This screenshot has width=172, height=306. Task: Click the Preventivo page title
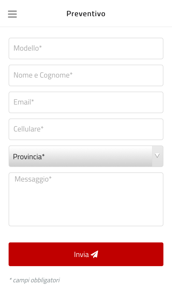pyautogui.click(x=86, y=14)
